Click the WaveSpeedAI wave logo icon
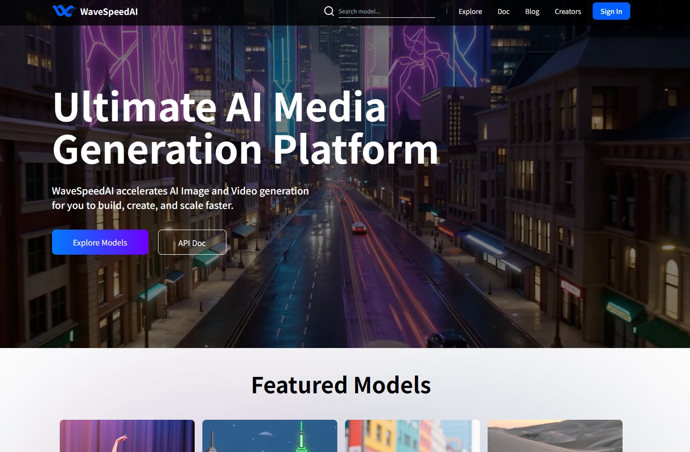 pyautogui.click(x=64, y=11)
